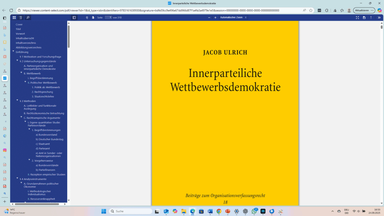Show page thumbnails in the sidebar
The image size is (384, 216).
pyautogui.click(x=14, y=17)
